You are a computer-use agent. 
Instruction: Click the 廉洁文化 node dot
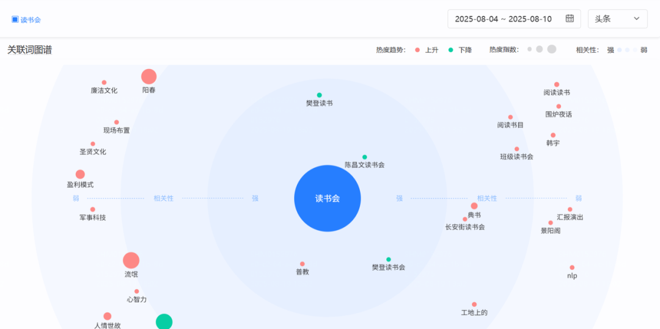coord(104,82)
